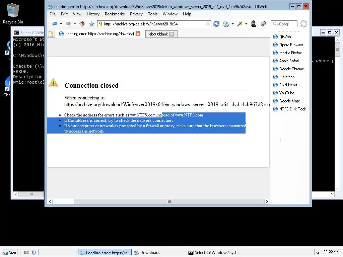
Task: Open the Recycle Bin desktop icon
Action: click(13, 13)
